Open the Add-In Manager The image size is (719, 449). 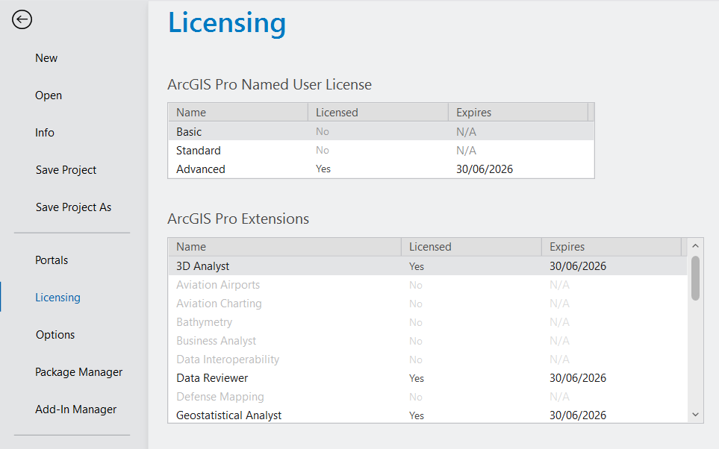[x=76, y=409]
